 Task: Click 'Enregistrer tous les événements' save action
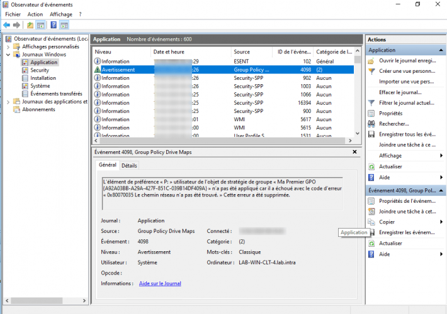click(405, 134)
